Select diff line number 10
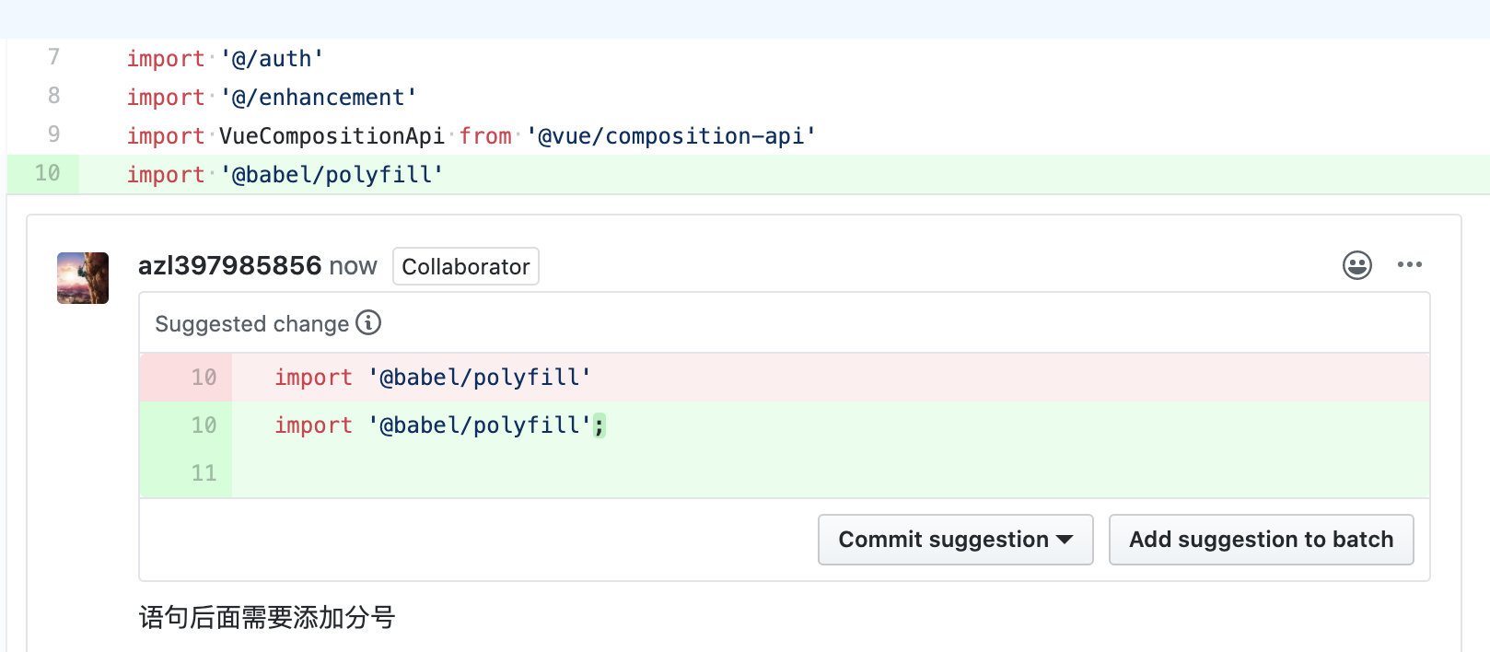 pos(47,173)
